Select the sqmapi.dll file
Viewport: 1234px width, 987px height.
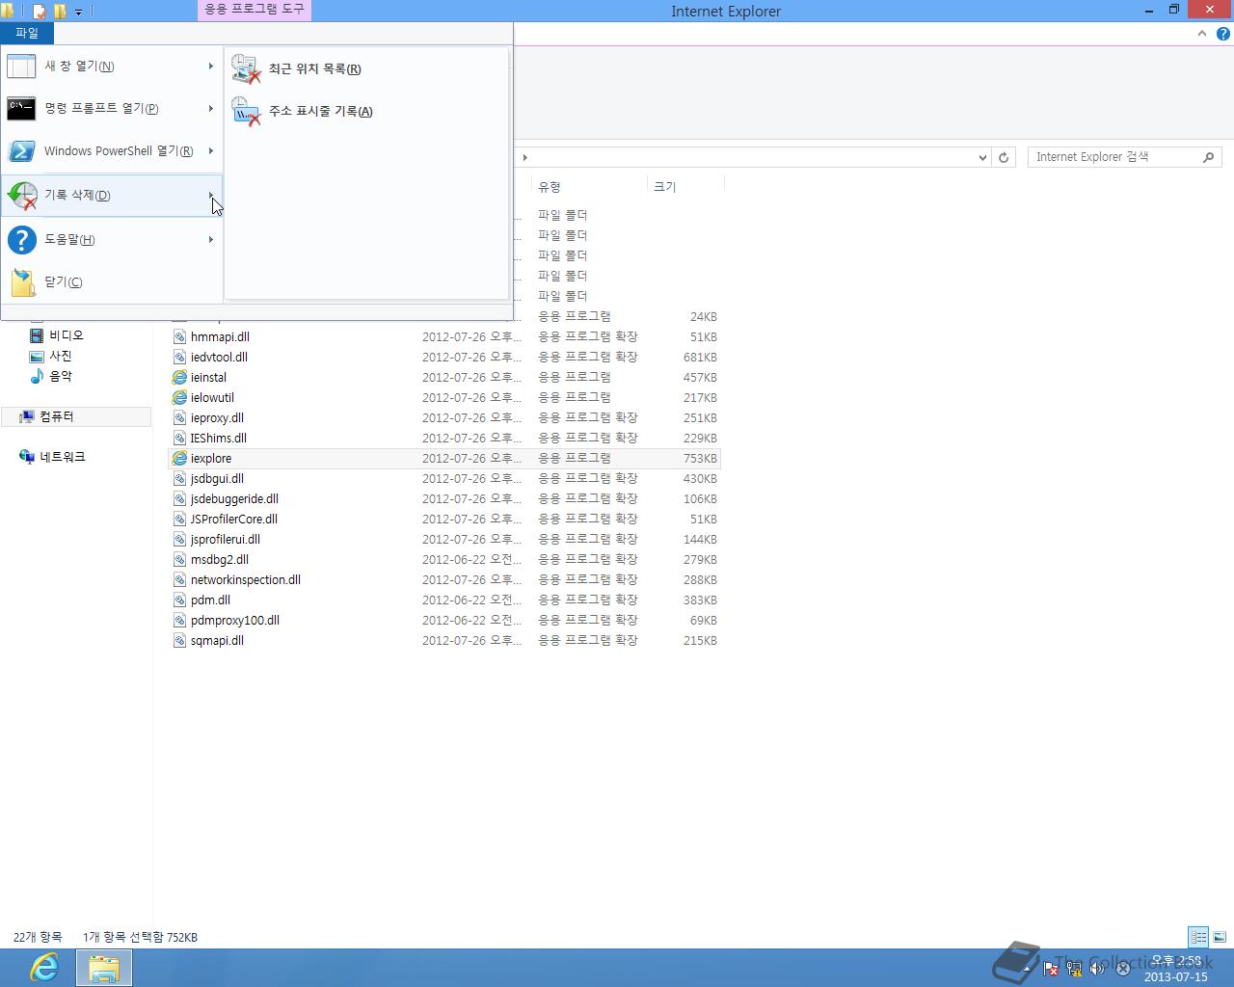click(x=217, y=641)
